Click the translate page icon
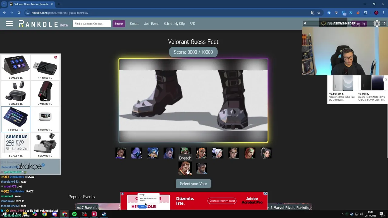Screen dimensions: 388x218 coord(312,13)
